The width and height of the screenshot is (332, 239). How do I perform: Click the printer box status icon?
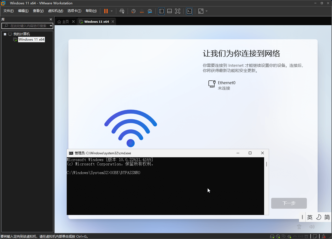pos(306,237)
